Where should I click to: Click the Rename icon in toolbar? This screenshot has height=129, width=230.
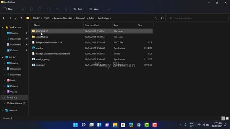pyautogui.click(x=49, y=9)
